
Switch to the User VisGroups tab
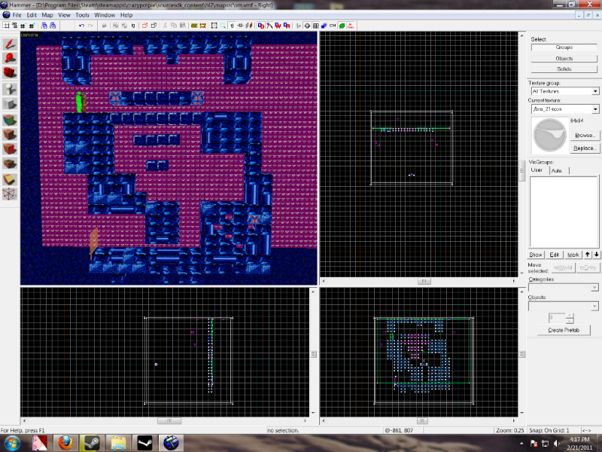tap(537, 170)
